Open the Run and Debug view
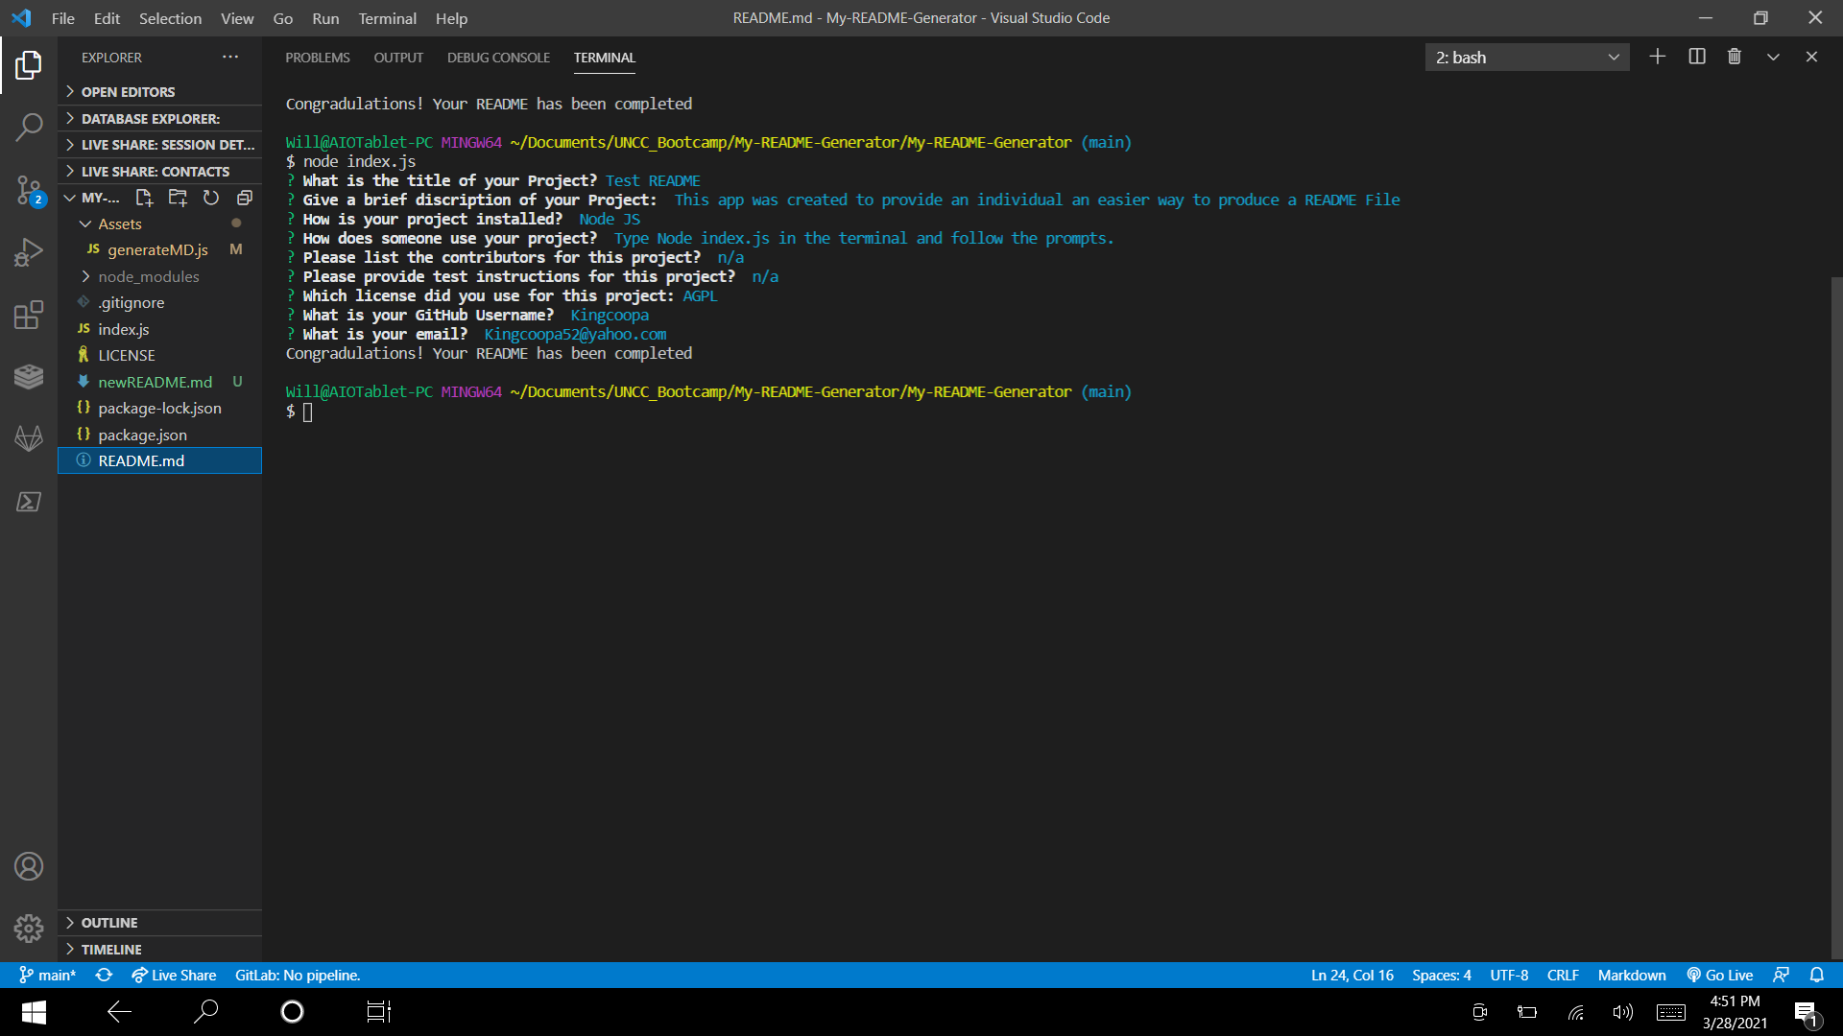This screenshot has height=1036, width=1843. click(x=29, y=251)
